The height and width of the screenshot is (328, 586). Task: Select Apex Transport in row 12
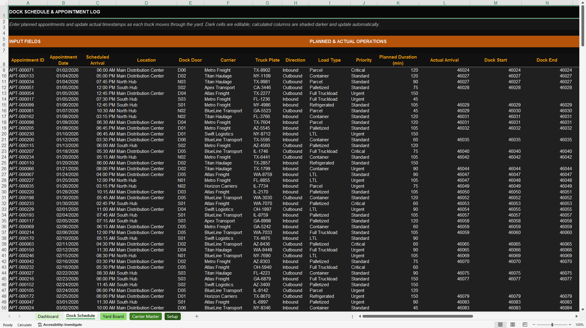228,88
